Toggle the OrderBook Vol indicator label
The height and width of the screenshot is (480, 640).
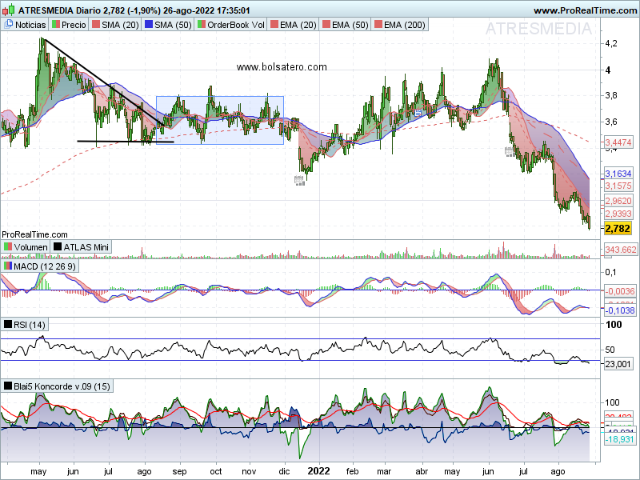click(x=231, y=25)
